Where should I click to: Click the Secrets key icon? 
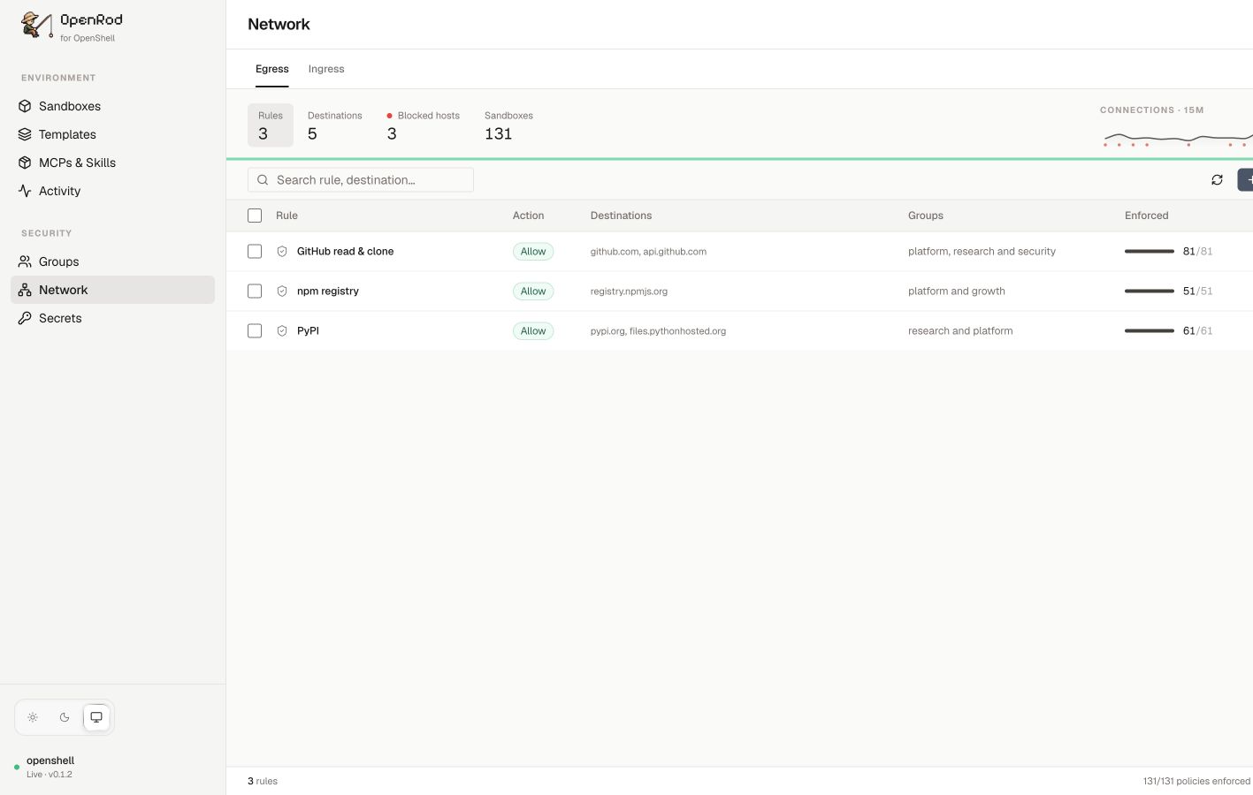point(25,318)
